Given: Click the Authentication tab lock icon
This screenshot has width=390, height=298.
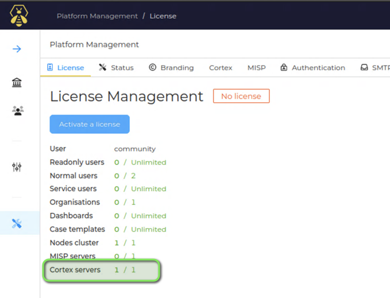Looking at the screenshot, I should tap(284, 67).
